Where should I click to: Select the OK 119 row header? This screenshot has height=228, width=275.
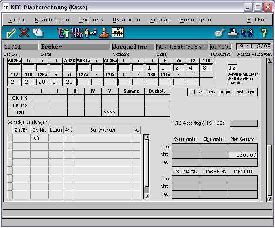click(x=20, y=98)
